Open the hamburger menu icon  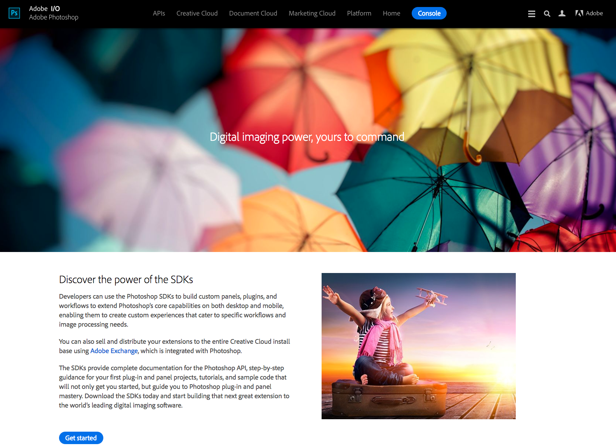tap(532, 14)
